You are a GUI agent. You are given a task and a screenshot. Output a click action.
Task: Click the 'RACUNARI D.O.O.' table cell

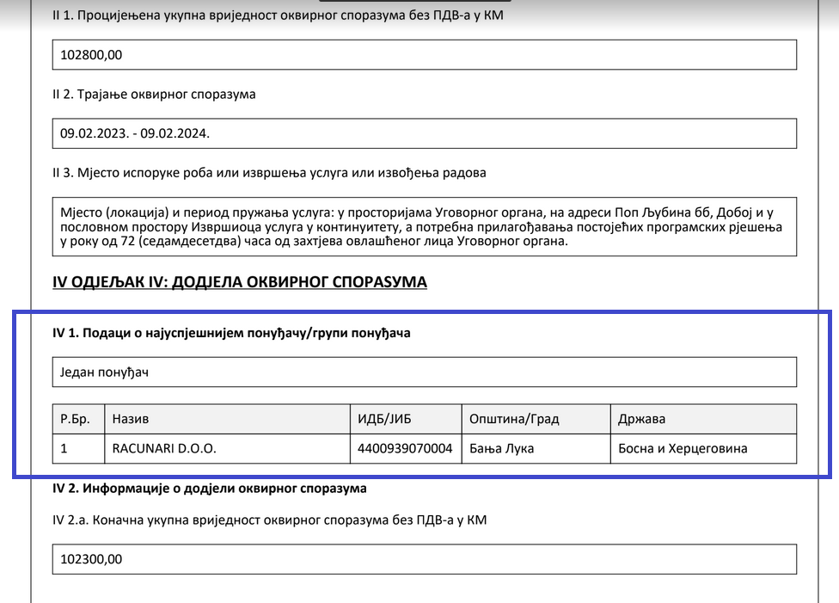pyautogui.click(x=228, y=448)
